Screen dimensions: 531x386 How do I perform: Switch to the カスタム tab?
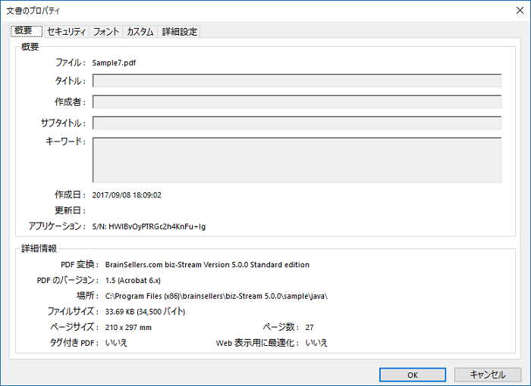click(140, 32)
